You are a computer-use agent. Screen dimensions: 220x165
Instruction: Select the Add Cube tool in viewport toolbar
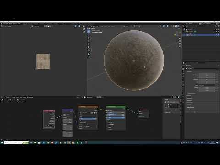point(88,57)
